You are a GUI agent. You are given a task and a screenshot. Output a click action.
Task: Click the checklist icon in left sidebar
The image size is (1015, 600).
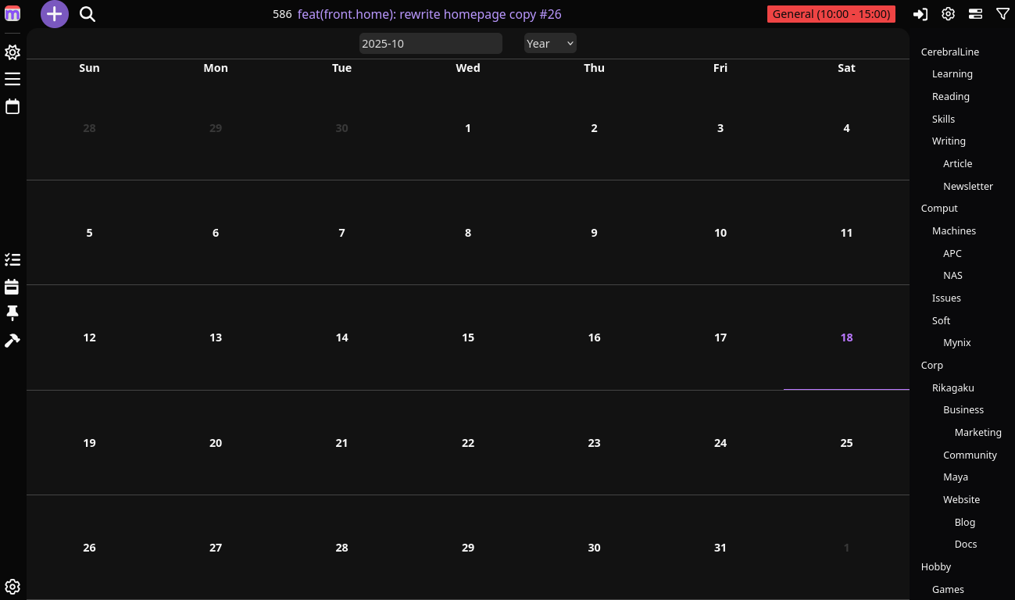pyautogui.click(x=13, y=259)
